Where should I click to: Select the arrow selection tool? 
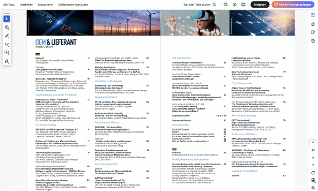(7, 19)
